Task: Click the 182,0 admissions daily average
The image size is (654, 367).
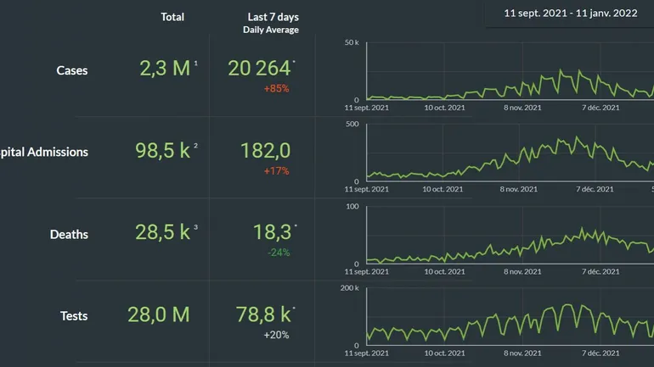Action: tap(265, 151)
